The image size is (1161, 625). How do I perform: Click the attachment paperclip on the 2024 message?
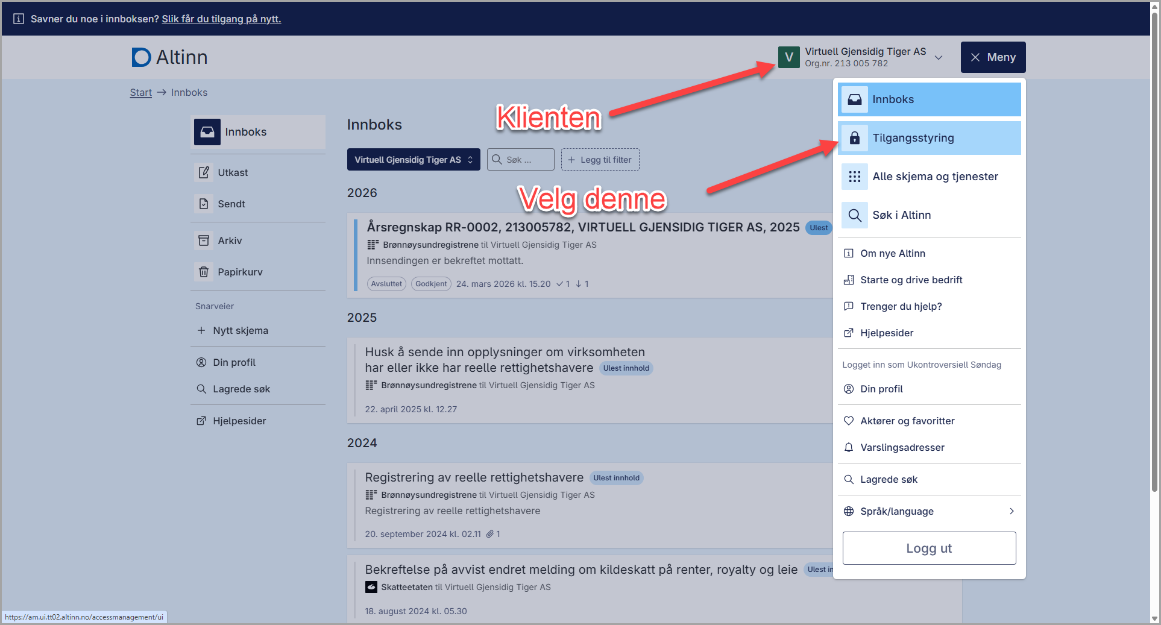(x=490, y=534)
